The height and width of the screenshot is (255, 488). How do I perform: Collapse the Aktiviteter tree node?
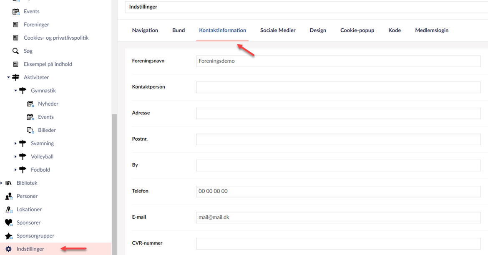tap(8, 78)
